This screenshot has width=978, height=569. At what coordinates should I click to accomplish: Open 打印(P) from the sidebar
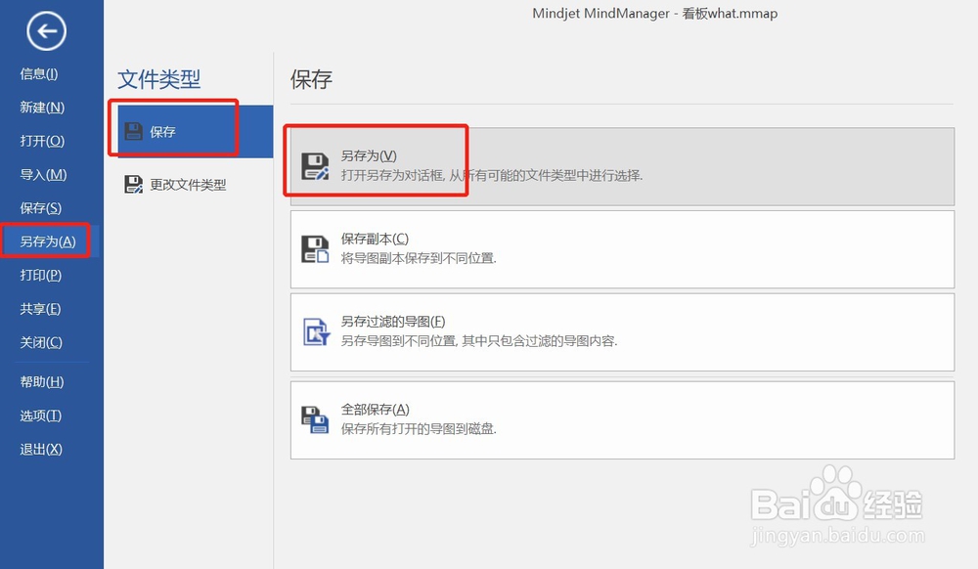(x=40, y=276)
